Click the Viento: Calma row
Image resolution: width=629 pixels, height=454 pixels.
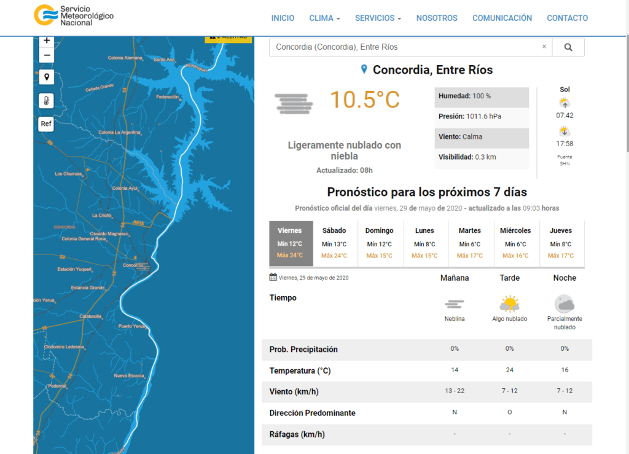(x=482, y=137)
